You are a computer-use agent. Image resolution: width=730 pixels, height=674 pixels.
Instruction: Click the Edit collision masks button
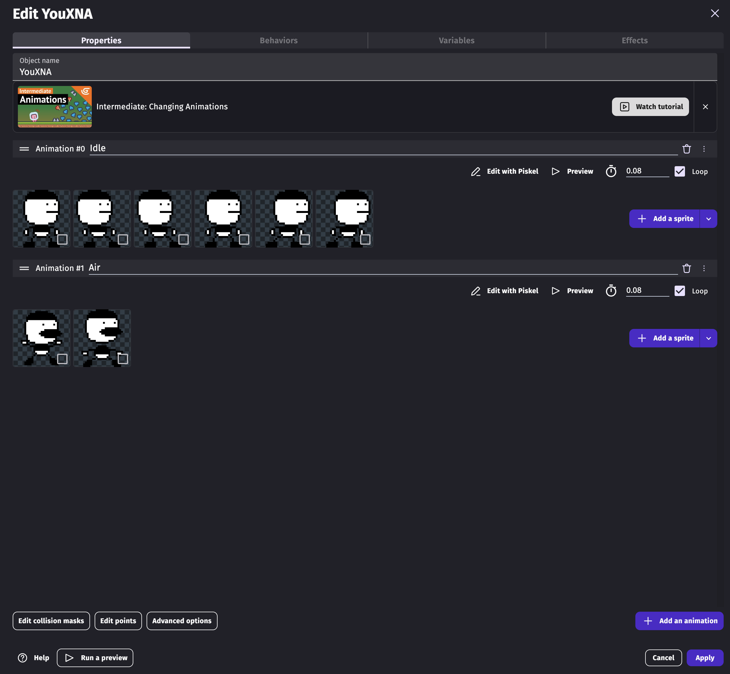point(51,621)
